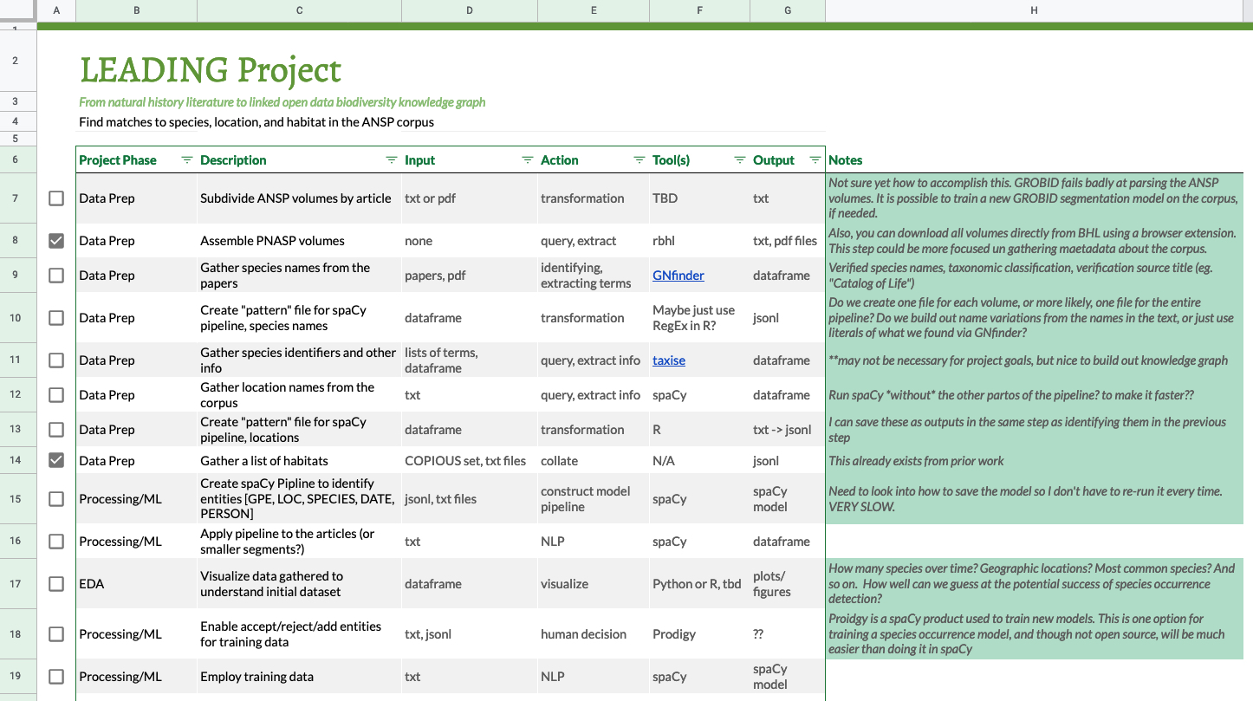Tick checkbox for Employ training data row
Image resolution: width=1253 pixels, height=701 pixels.
(x=56, y=677)
